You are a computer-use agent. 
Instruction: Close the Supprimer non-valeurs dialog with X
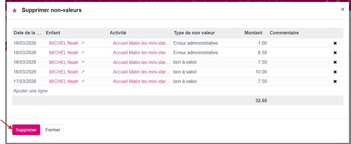[x=343, y=9]
